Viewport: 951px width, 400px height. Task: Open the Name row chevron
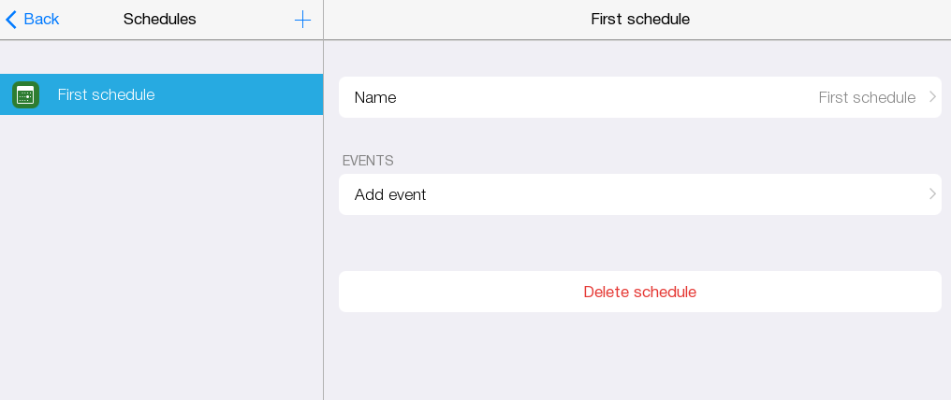click(932, 97)
